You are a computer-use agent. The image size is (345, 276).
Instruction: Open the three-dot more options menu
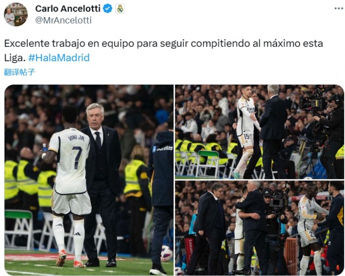tap(339, 8)
